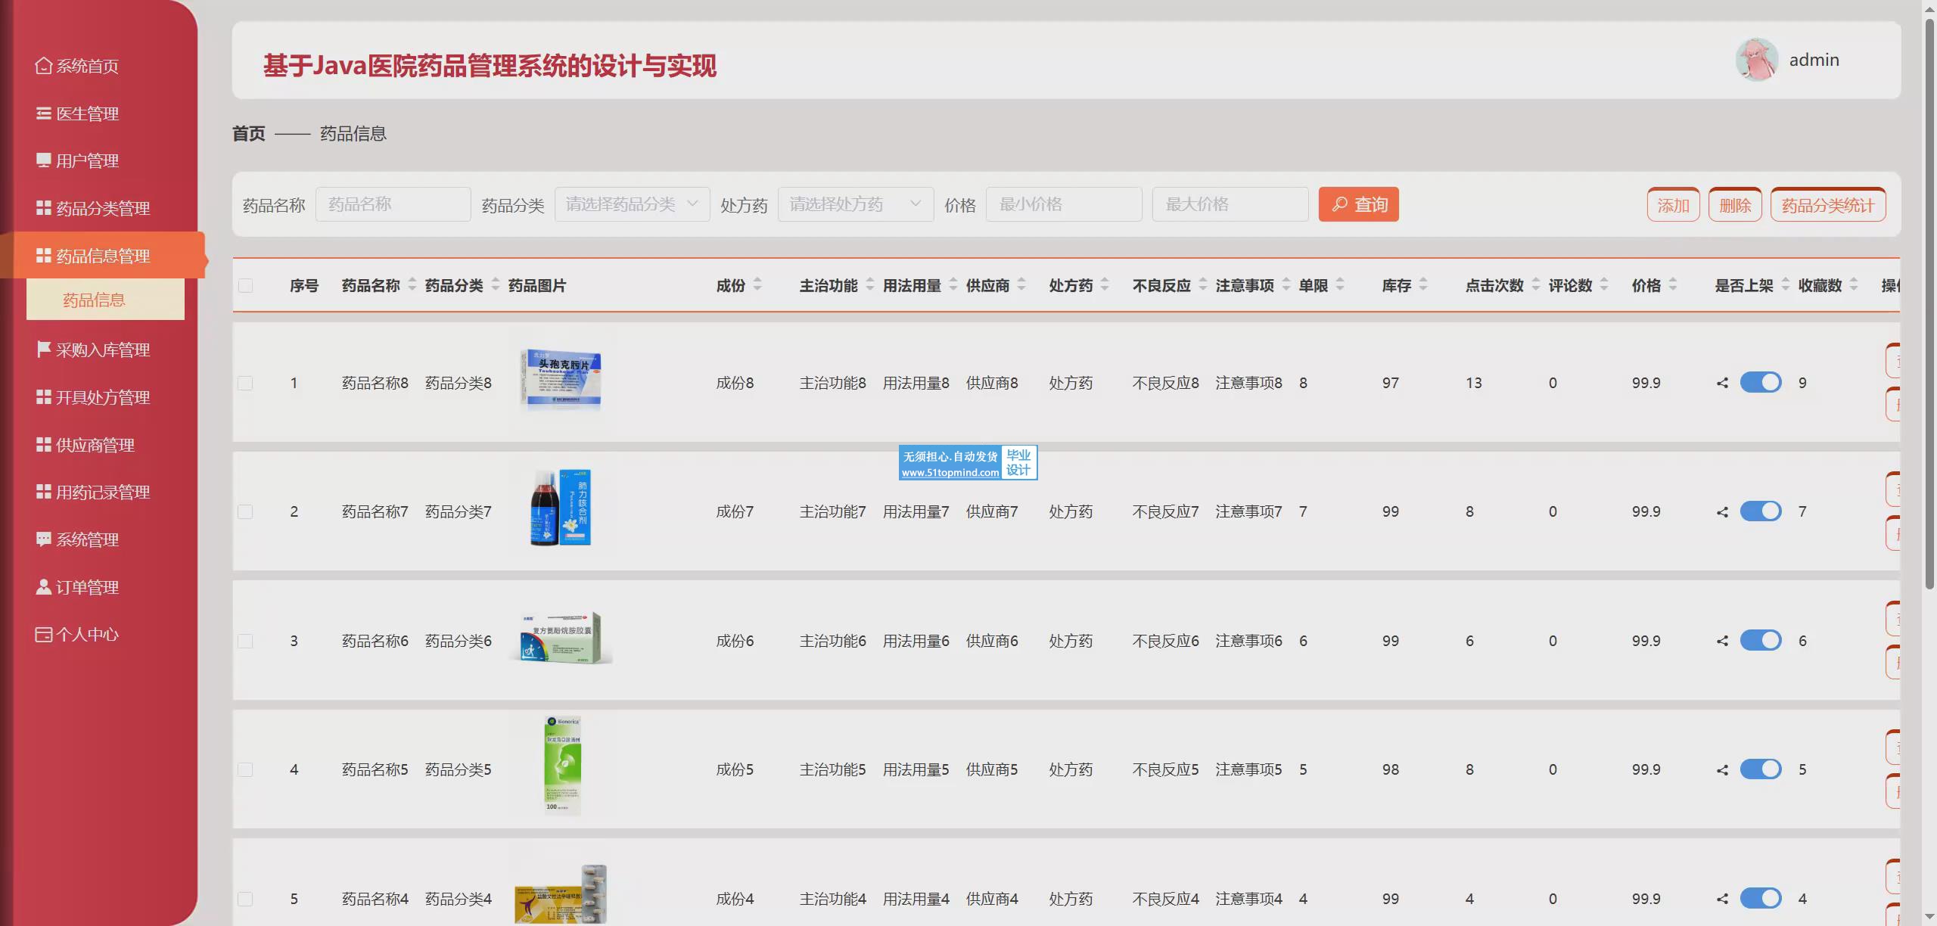Image resolution: width=1937 pixels, height=926 pixels.
Task: Open 采购入库管理 in sidebar
Action: [103, 350]
